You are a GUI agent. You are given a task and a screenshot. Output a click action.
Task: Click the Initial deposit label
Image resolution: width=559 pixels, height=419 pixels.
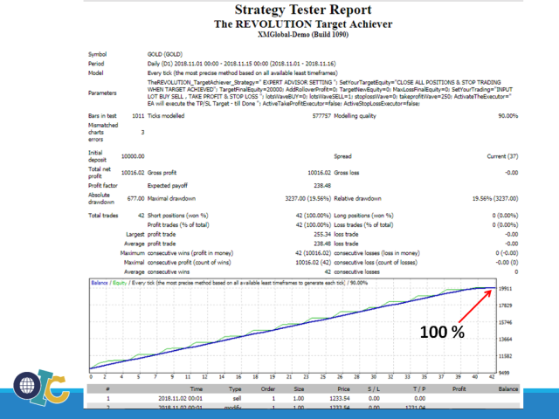pyautogui.click(x=97, y=156)
